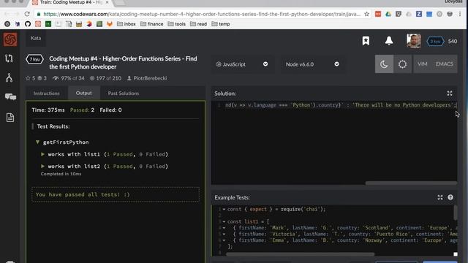Click the '197 of 210' completions text
Viewport: 468px width, 263px height.
pyautogui.click(x=109, y=78)
